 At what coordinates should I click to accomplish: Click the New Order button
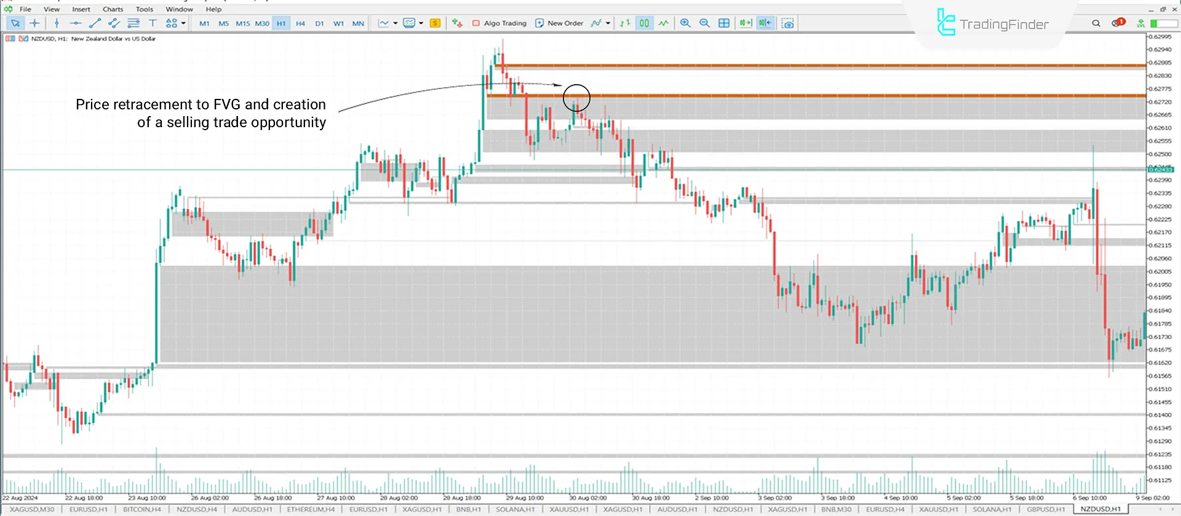559,23
